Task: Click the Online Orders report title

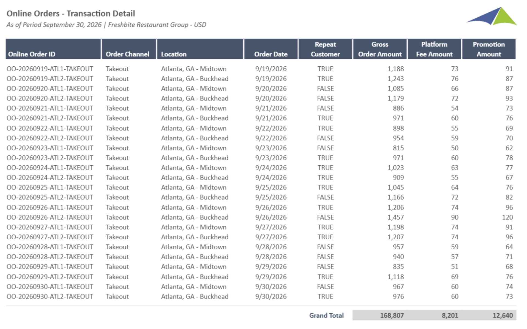Action: click(x=71, y=13)
